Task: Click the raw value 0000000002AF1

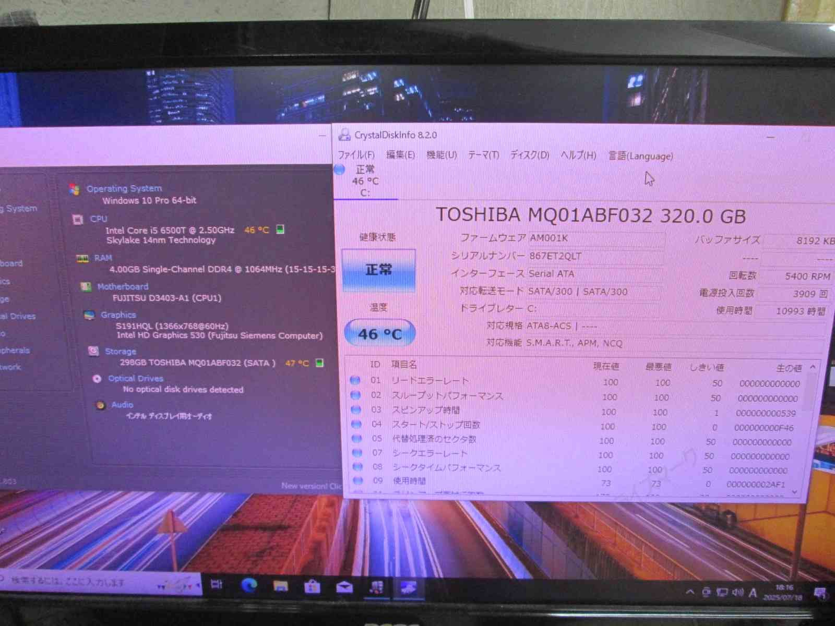Action: coord(756,485)
